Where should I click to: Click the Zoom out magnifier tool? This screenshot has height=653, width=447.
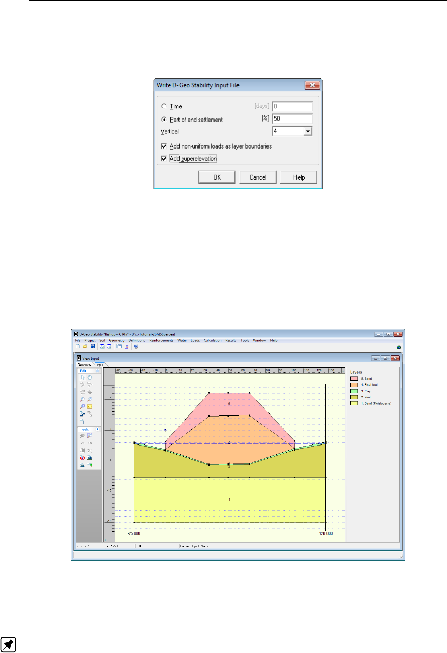coord(90,399)
